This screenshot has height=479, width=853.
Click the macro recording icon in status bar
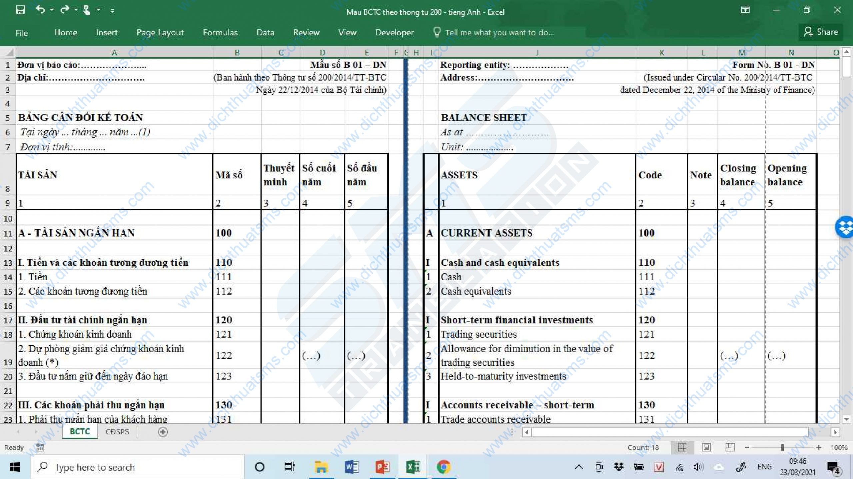[x=40, y=447]
